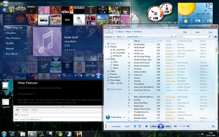Open search options dropdown arrow
219x137 pixels.
pyautogui.click(x=212, y=37)
